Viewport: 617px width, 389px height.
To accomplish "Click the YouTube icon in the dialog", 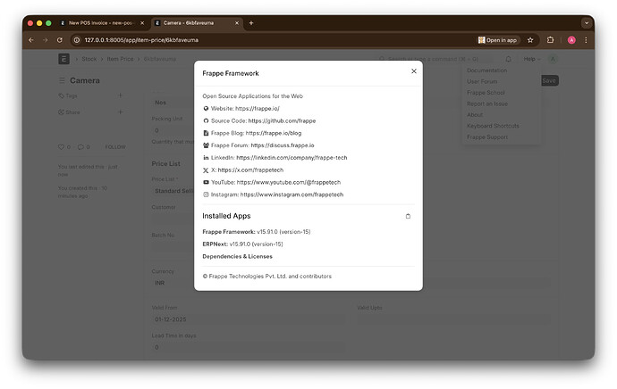I will (x=206, y=182).
